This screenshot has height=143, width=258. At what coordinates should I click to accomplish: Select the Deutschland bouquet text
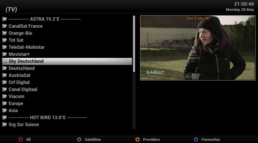click(x=22, y=68)
